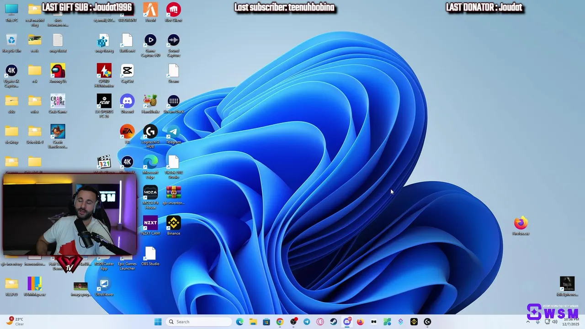Select the snap fix.txt file
The height and width of the screenshot is (329, 585).
[58, 43]
